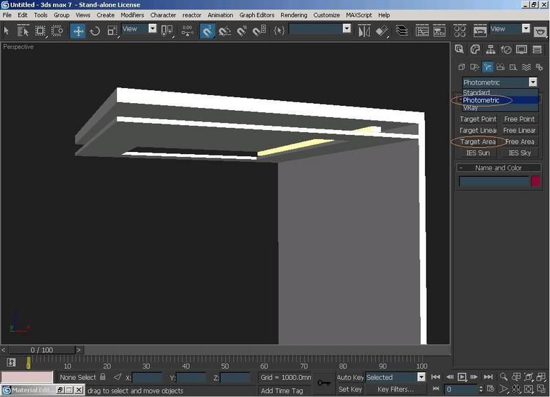Click the IES Sun button

click(x=478, y=153)
